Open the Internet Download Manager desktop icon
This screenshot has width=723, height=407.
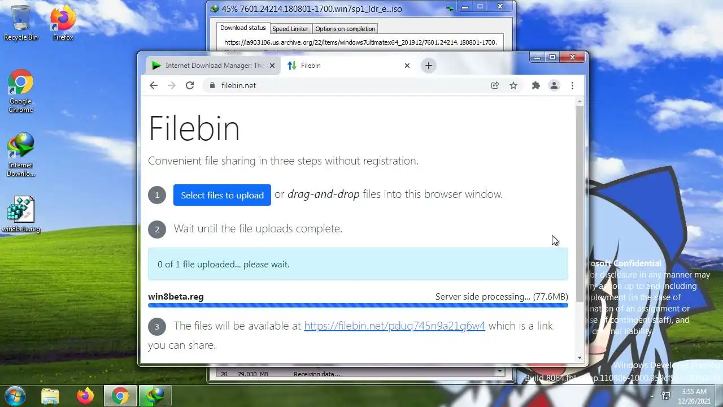pos(21,155)
